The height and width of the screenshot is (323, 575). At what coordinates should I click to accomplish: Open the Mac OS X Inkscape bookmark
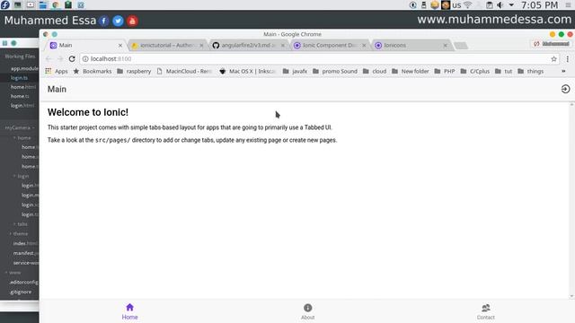pyautogui.click(x=248, y=71)
